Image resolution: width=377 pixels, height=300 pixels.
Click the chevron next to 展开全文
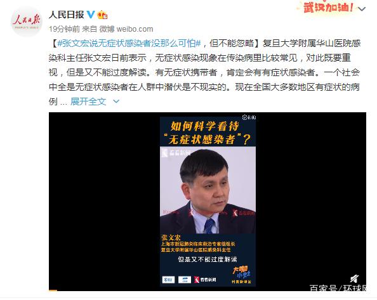(116, 101)
